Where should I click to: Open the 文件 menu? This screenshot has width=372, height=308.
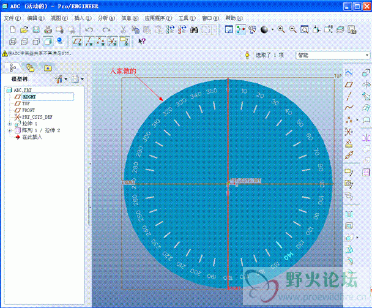[x=12, y=18]
